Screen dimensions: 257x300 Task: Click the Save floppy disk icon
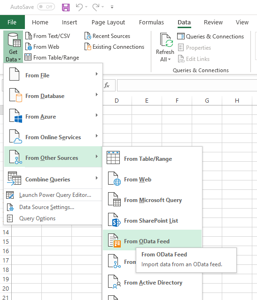click(66, 7)
